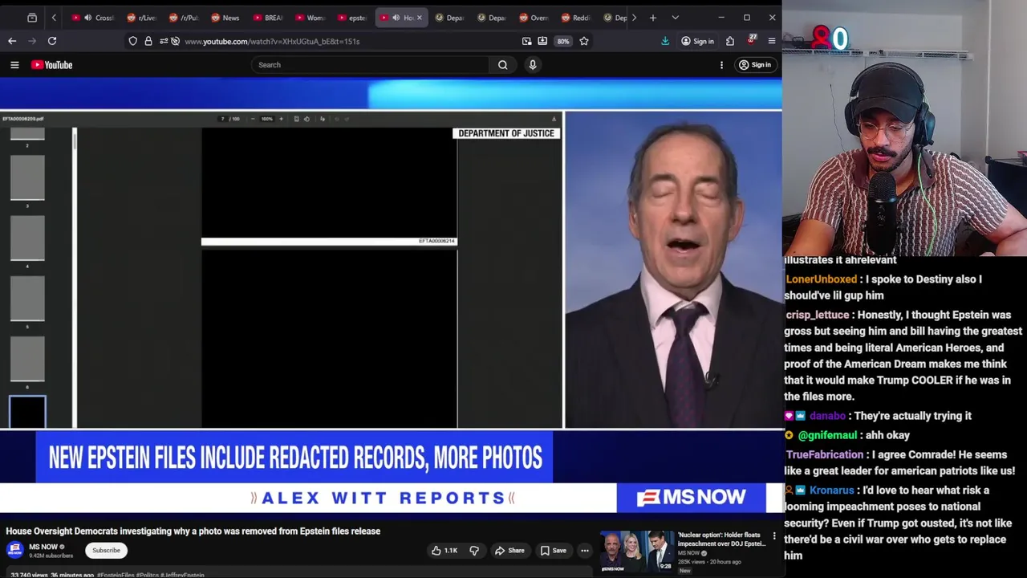Mute the Cross tab speaker icon
The width and height of the screenshot is (1027, 578).
(x=88, y=18)
